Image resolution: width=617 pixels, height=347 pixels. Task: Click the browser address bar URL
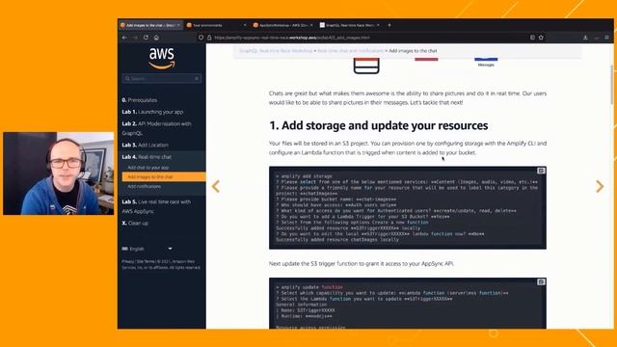coord(292,38)
